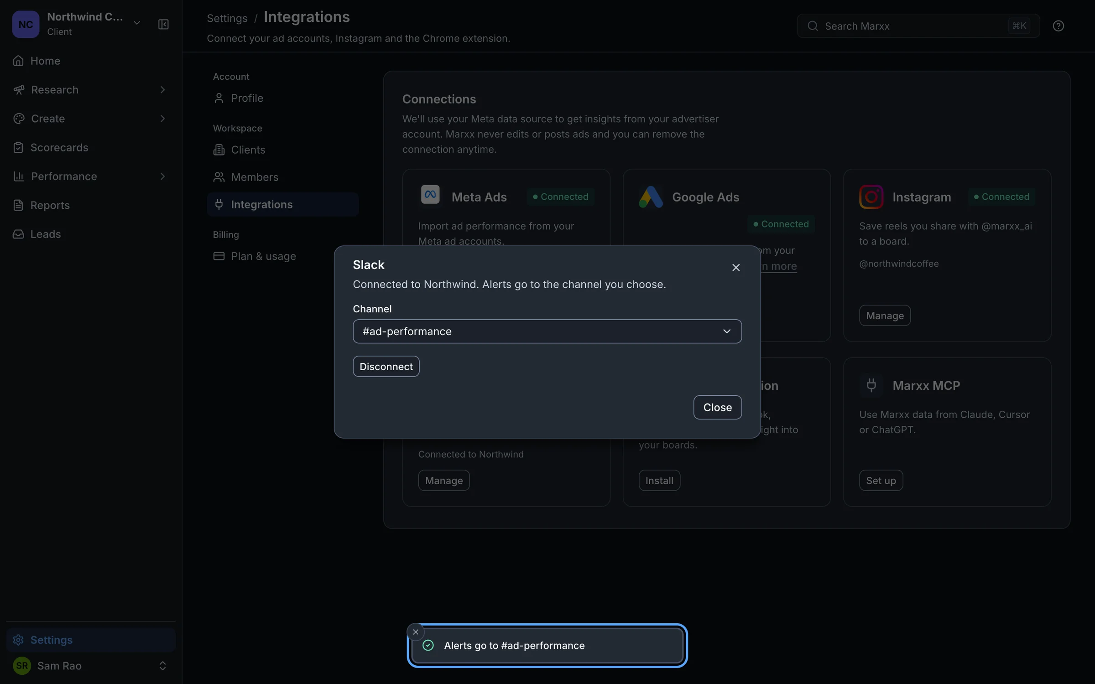Click the Connected badge on Meta Ads
1095x684 pixels.
point(560,197)
